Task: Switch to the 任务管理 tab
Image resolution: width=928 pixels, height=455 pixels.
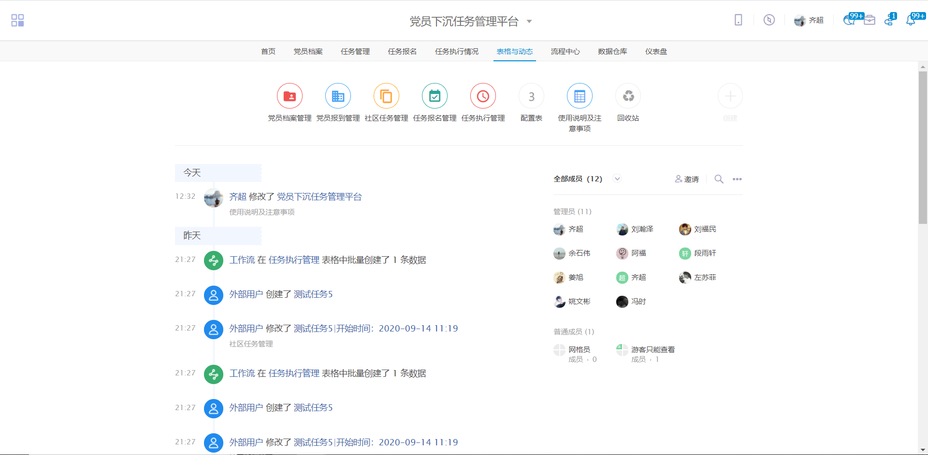Action: pyautogui.click(x=355, y=52)
